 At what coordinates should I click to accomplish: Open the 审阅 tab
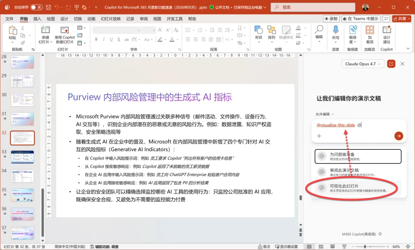coord(144,19)
